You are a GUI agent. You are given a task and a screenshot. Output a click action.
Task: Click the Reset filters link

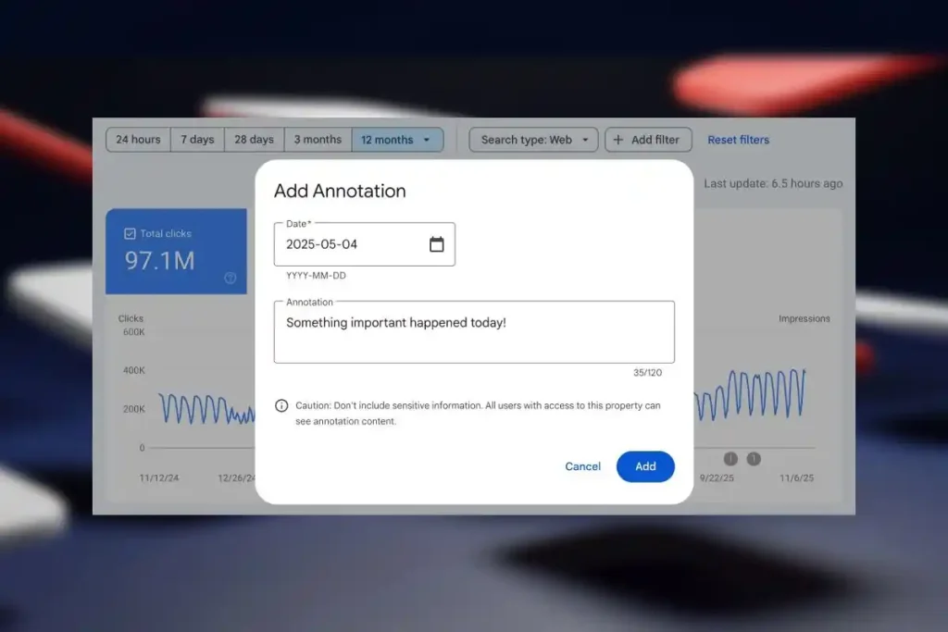point(738,140)
